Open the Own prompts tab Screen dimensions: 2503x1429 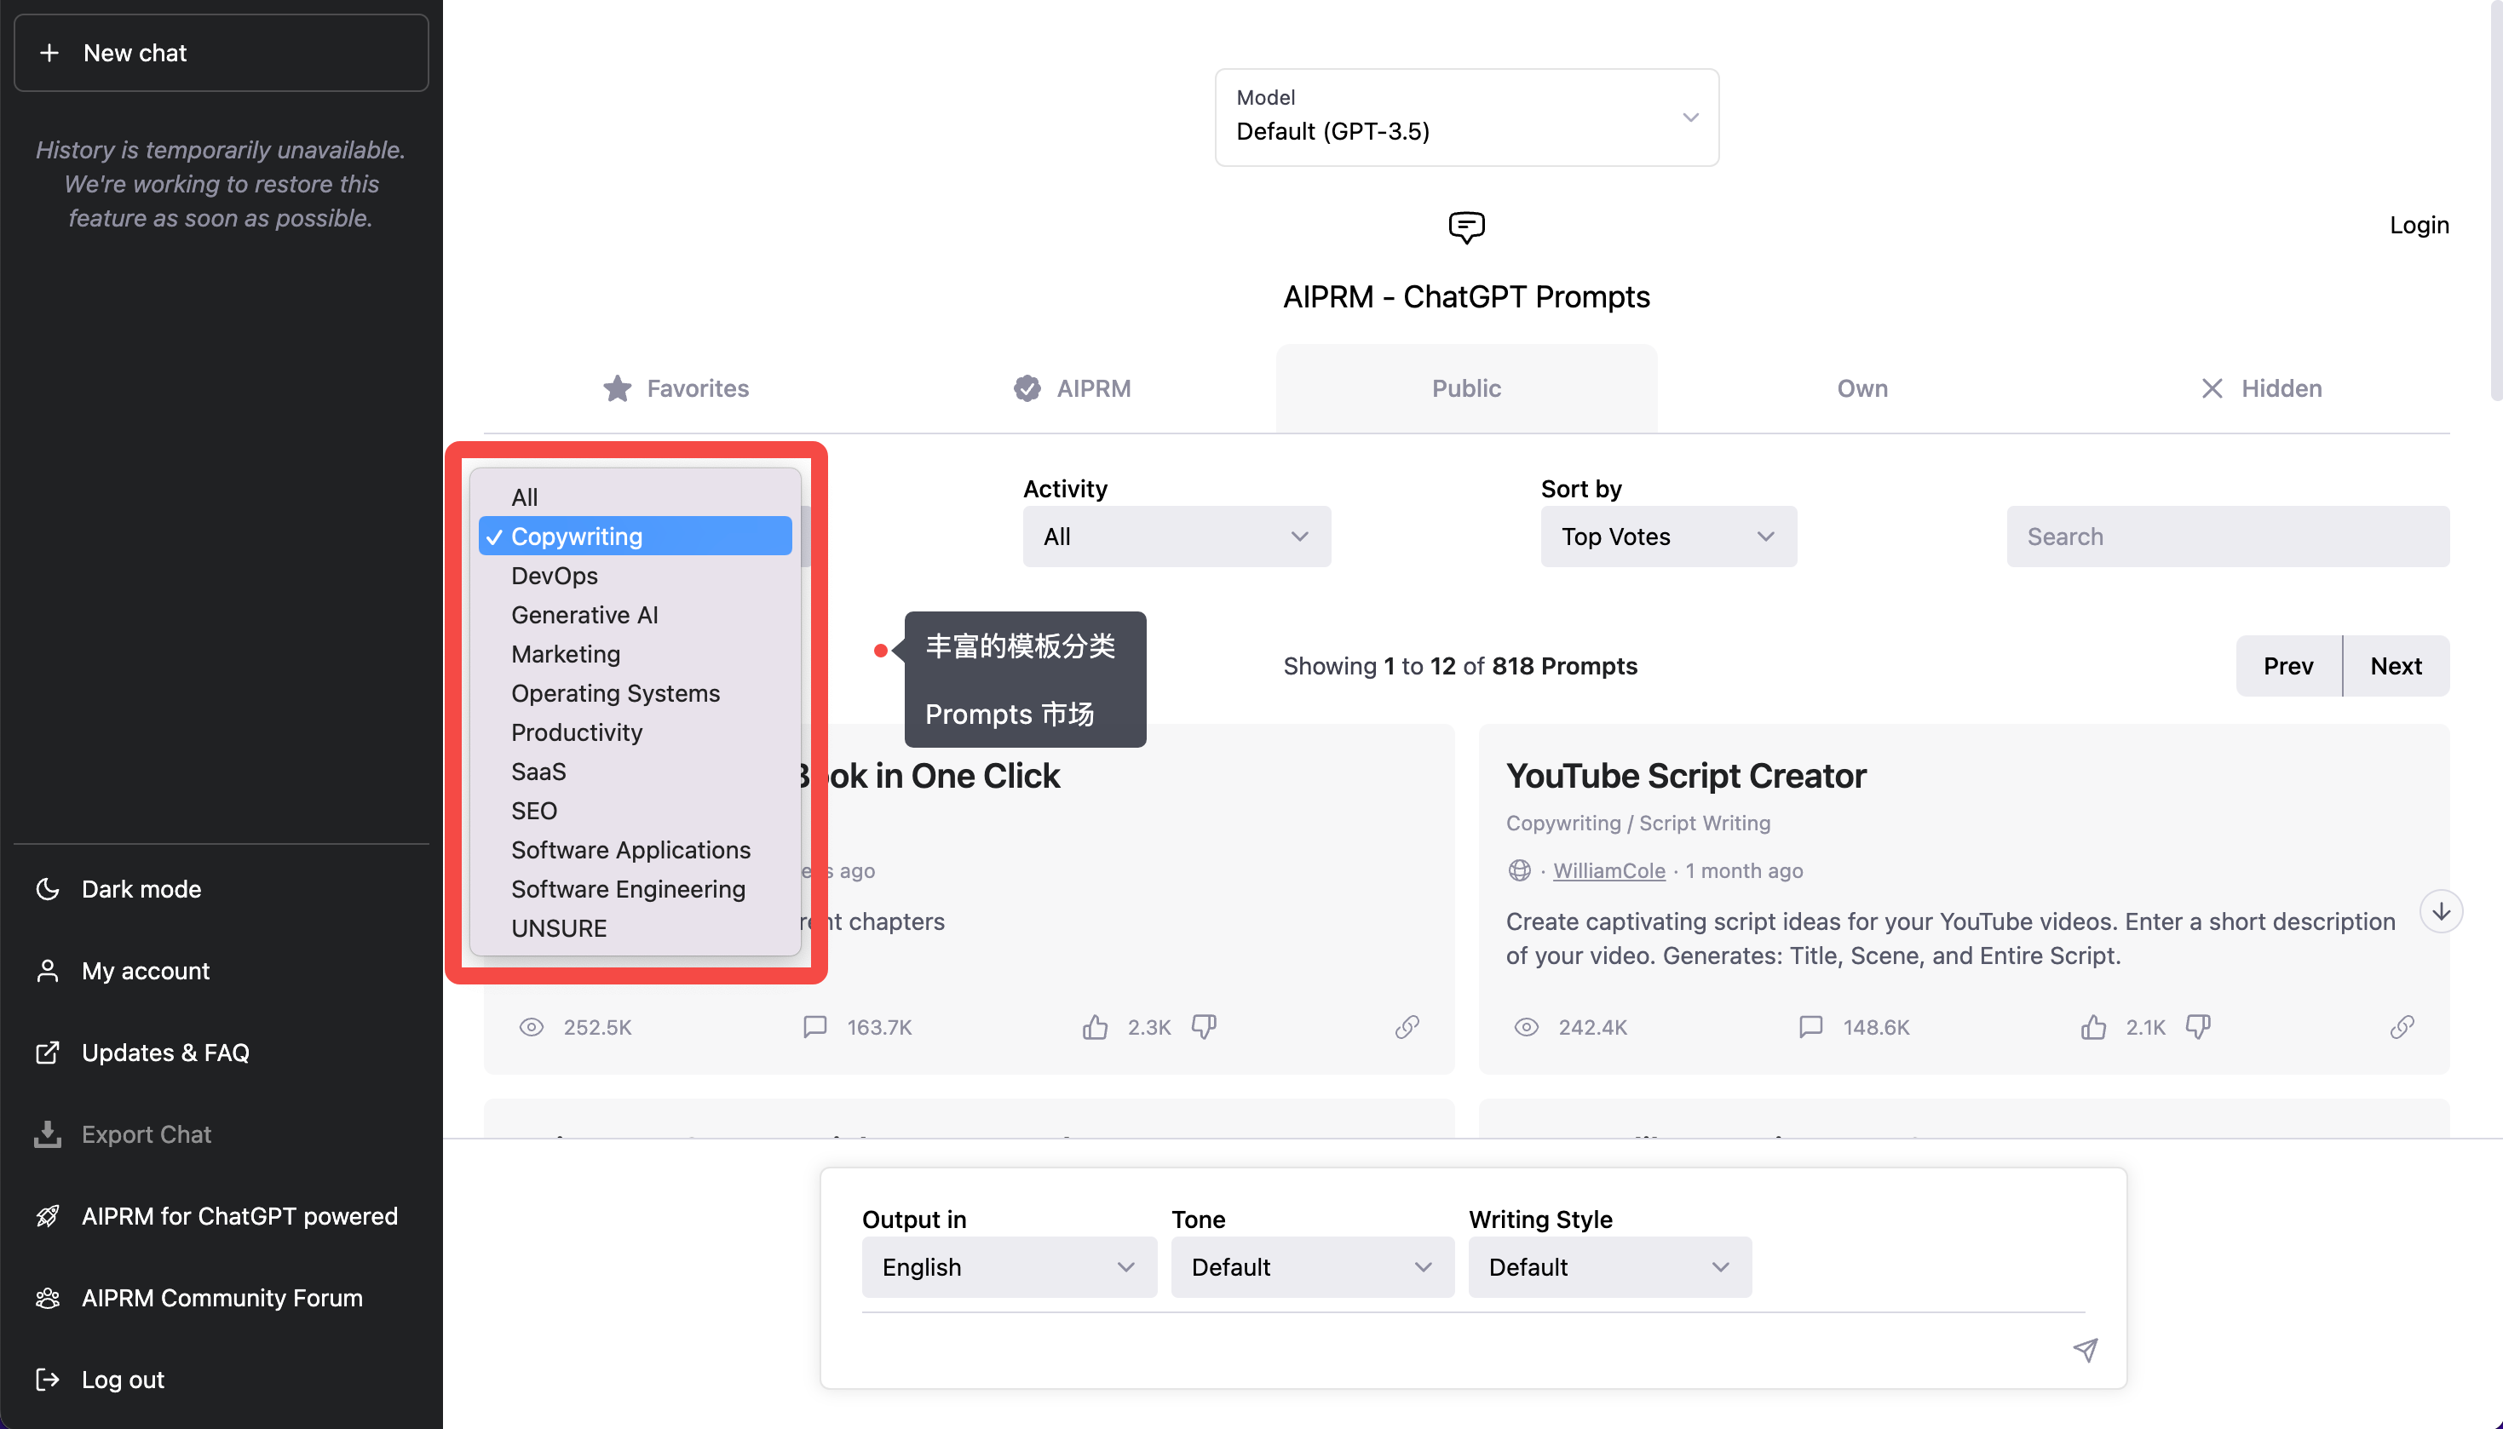[x=1862, y=388]
